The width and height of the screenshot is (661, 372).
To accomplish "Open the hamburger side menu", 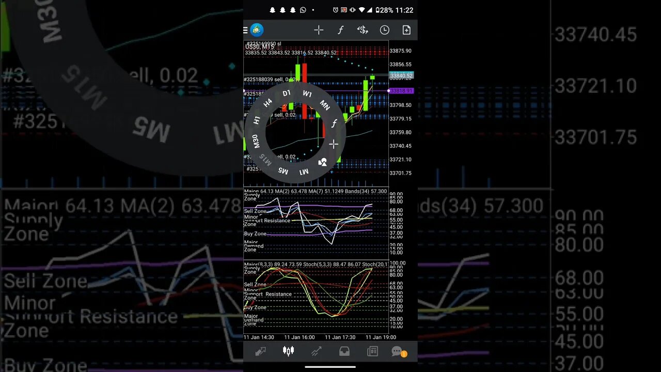I will tap(246, 30).
